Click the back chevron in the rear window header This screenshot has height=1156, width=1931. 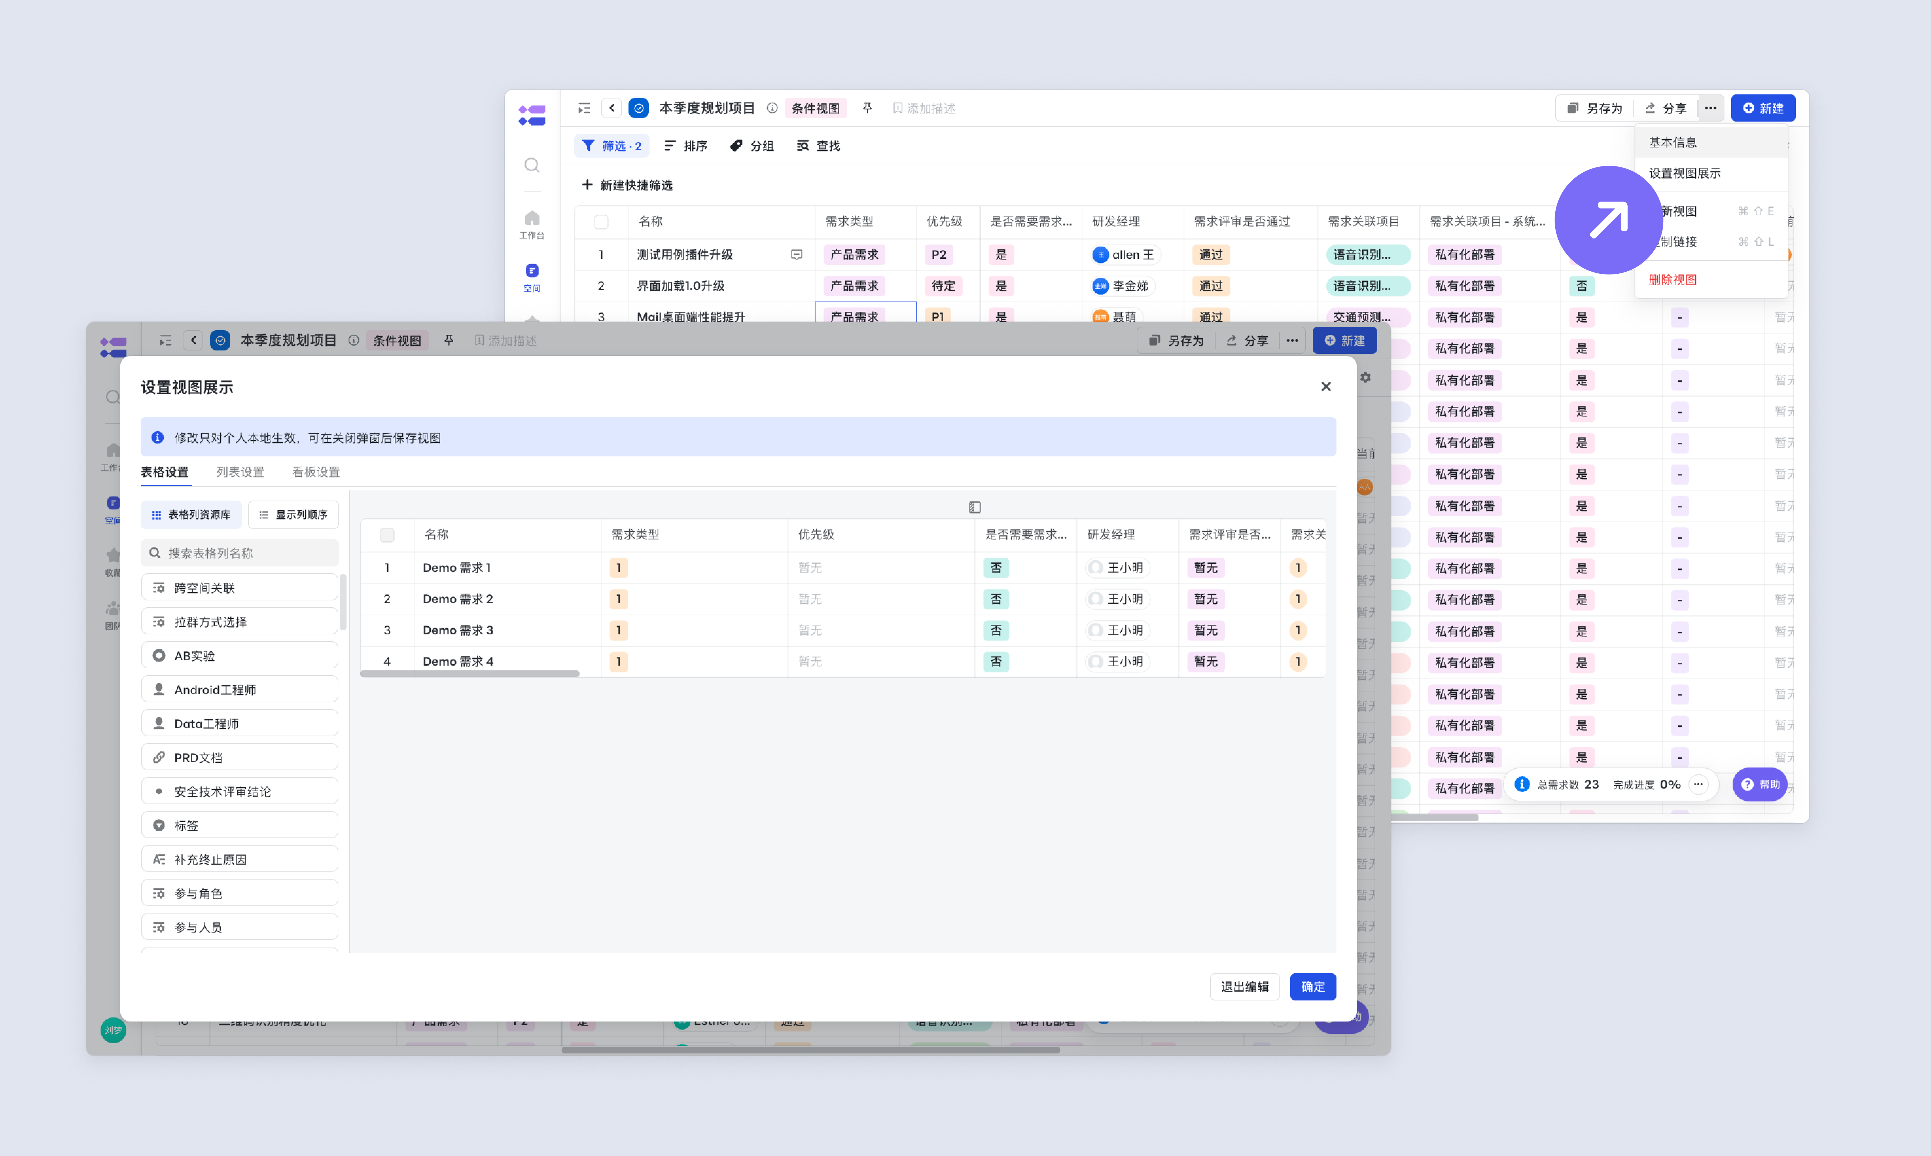point(613,108)
